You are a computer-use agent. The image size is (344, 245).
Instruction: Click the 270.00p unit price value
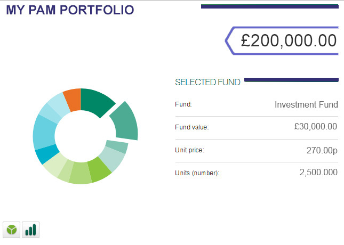pyautogui.click(x=322, y=150)
